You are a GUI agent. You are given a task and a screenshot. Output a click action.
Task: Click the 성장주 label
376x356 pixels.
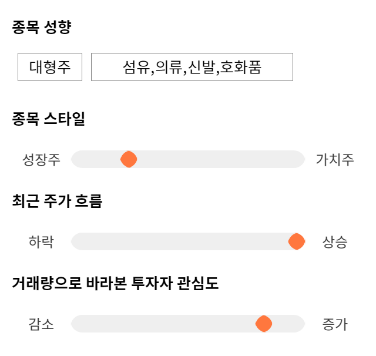(x=41, y=160)
